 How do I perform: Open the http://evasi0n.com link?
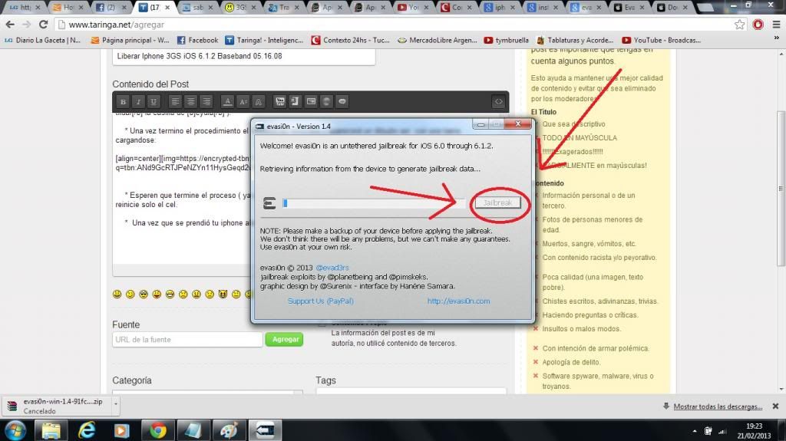459,301
